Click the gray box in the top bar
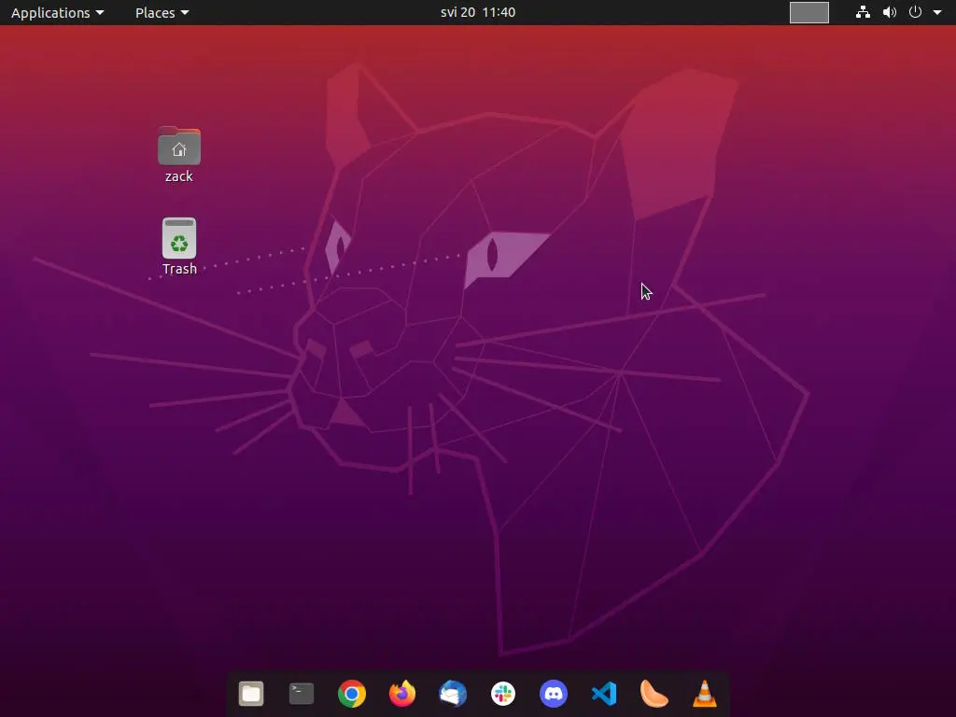 click(809, 12)
